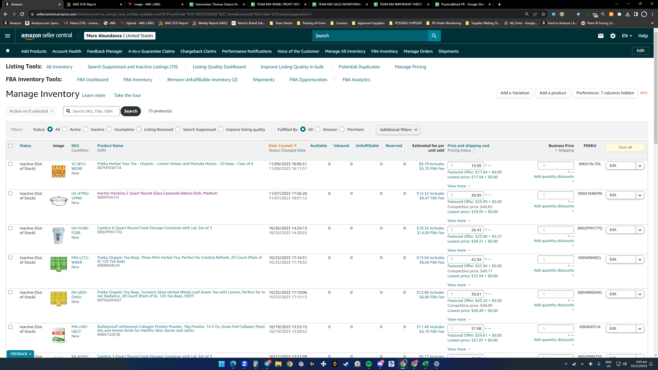The image size is (658, 370).
Task: Expand View more for Cambro 8-Quart row
Action: (459, 250)
